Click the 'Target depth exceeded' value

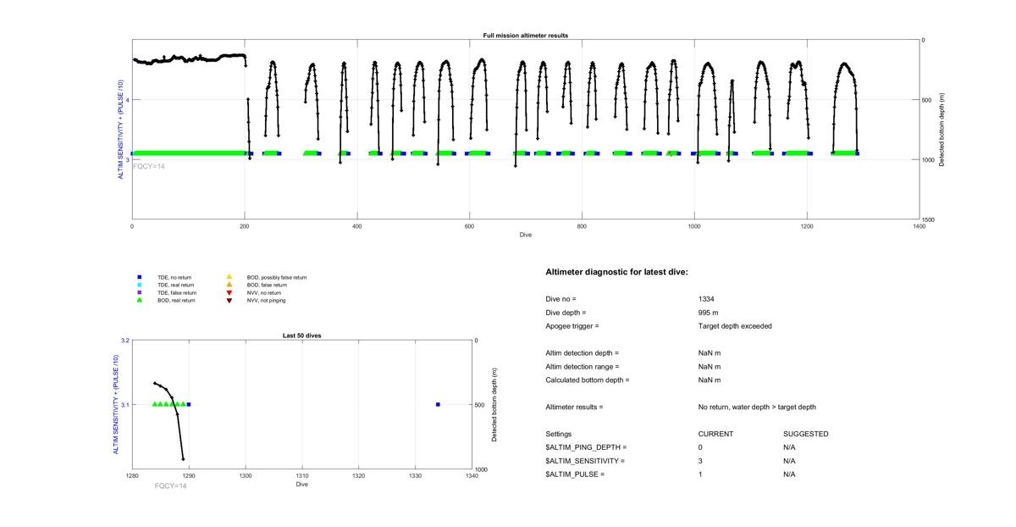[735, 326]
